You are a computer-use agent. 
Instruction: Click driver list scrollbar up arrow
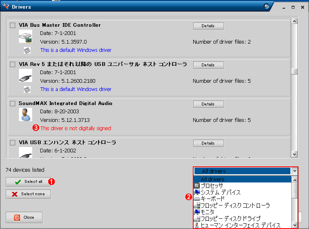point(295,21)
